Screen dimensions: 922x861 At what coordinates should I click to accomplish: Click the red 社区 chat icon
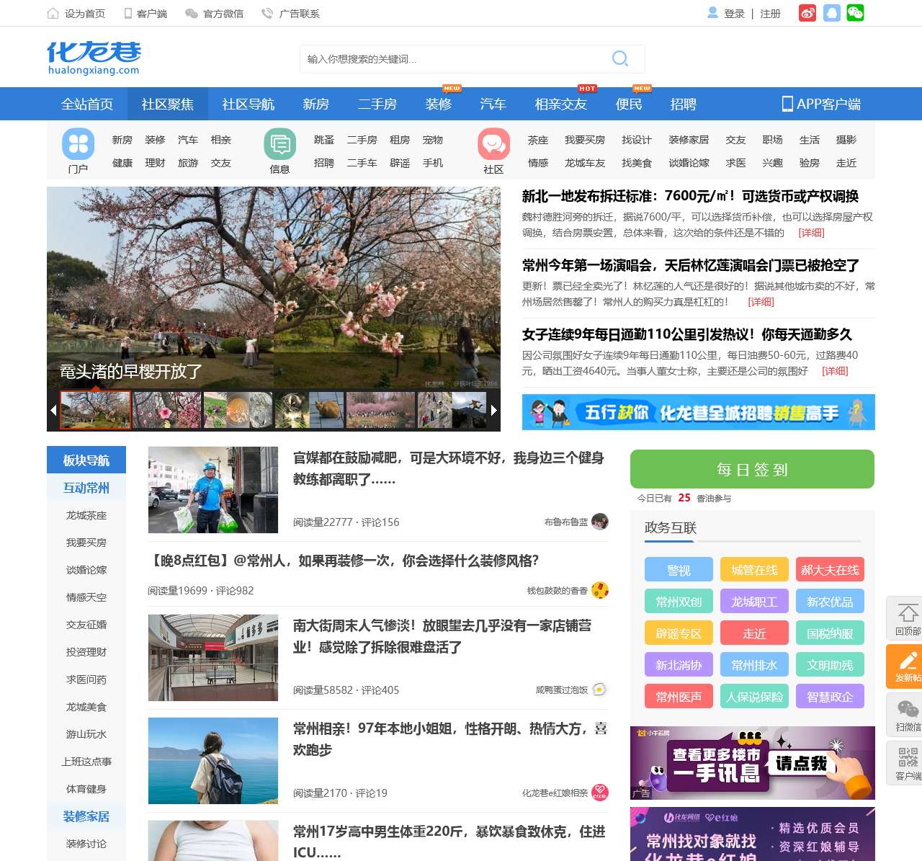tap(493, 144)
